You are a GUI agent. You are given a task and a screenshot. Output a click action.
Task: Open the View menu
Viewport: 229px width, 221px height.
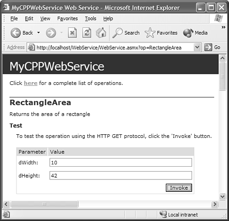point(45,19)
